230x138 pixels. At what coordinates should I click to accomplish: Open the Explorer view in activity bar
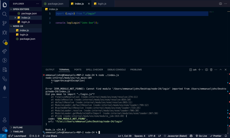5,5
